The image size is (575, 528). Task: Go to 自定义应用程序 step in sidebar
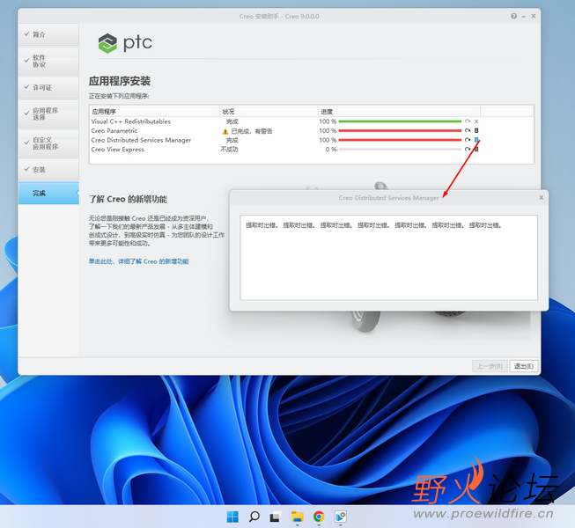tap(48, 143)
